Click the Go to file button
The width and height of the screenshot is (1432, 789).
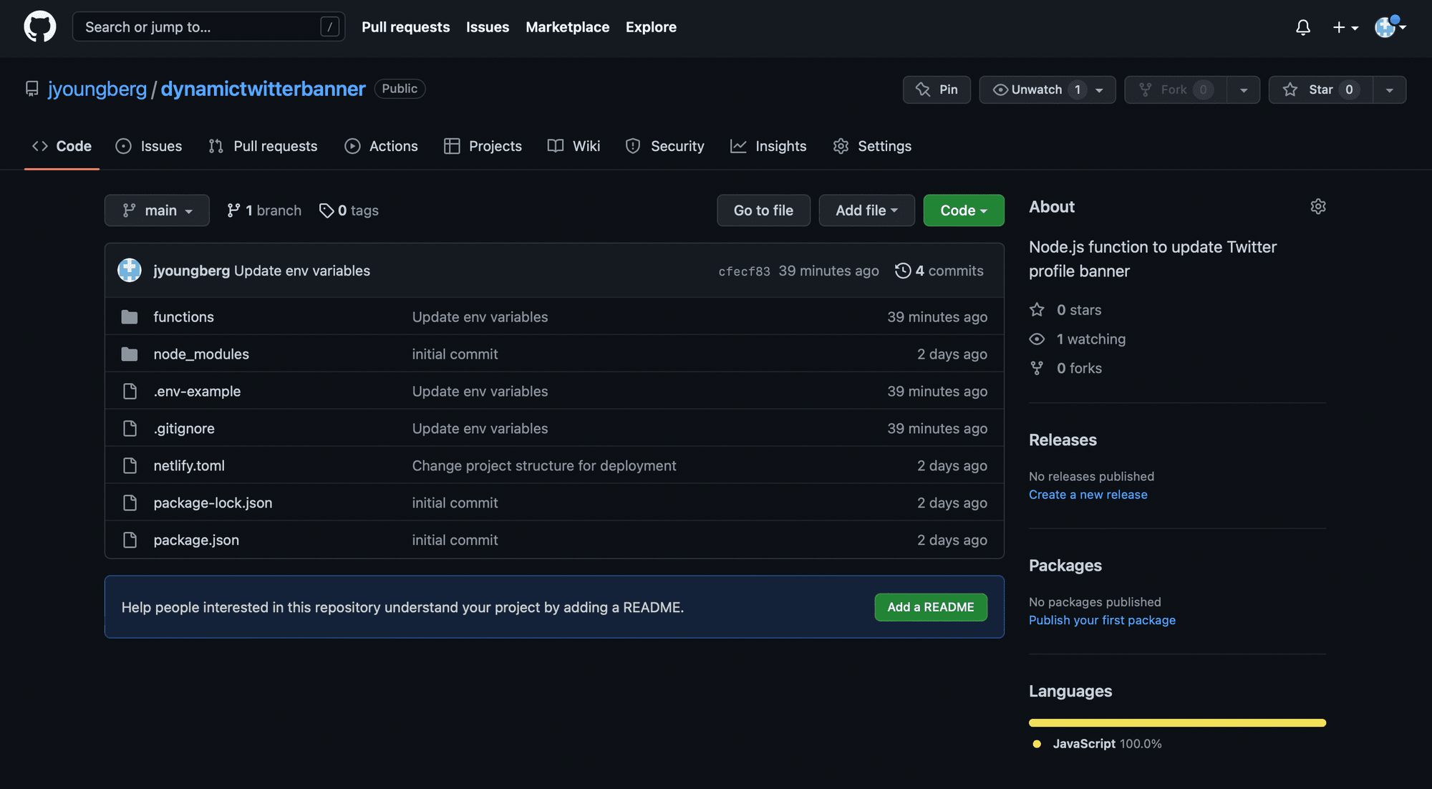pyautogui.click(x=763, y=210)
